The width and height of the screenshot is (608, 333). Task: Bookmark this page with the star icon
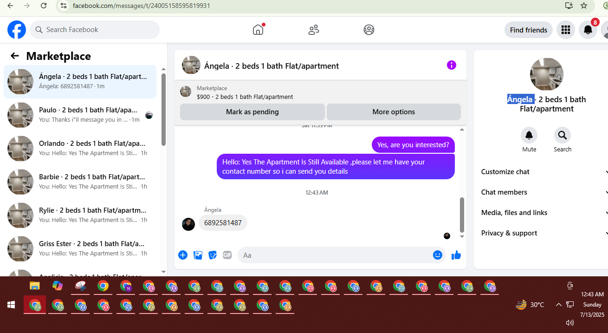tap(584, 6)
